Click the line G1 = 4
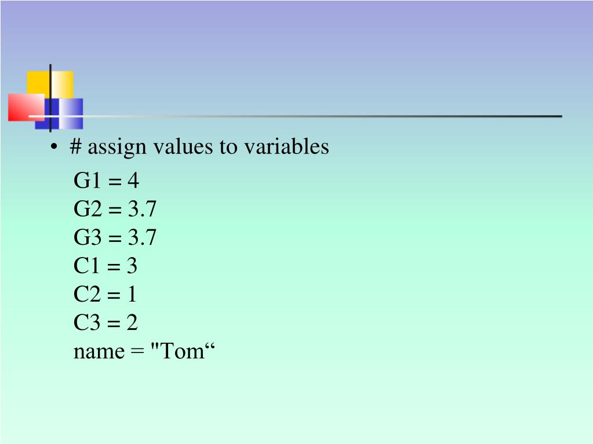 106,180
